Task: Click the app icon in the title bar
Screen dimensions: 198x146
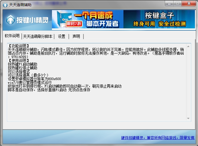Action: 5,5
